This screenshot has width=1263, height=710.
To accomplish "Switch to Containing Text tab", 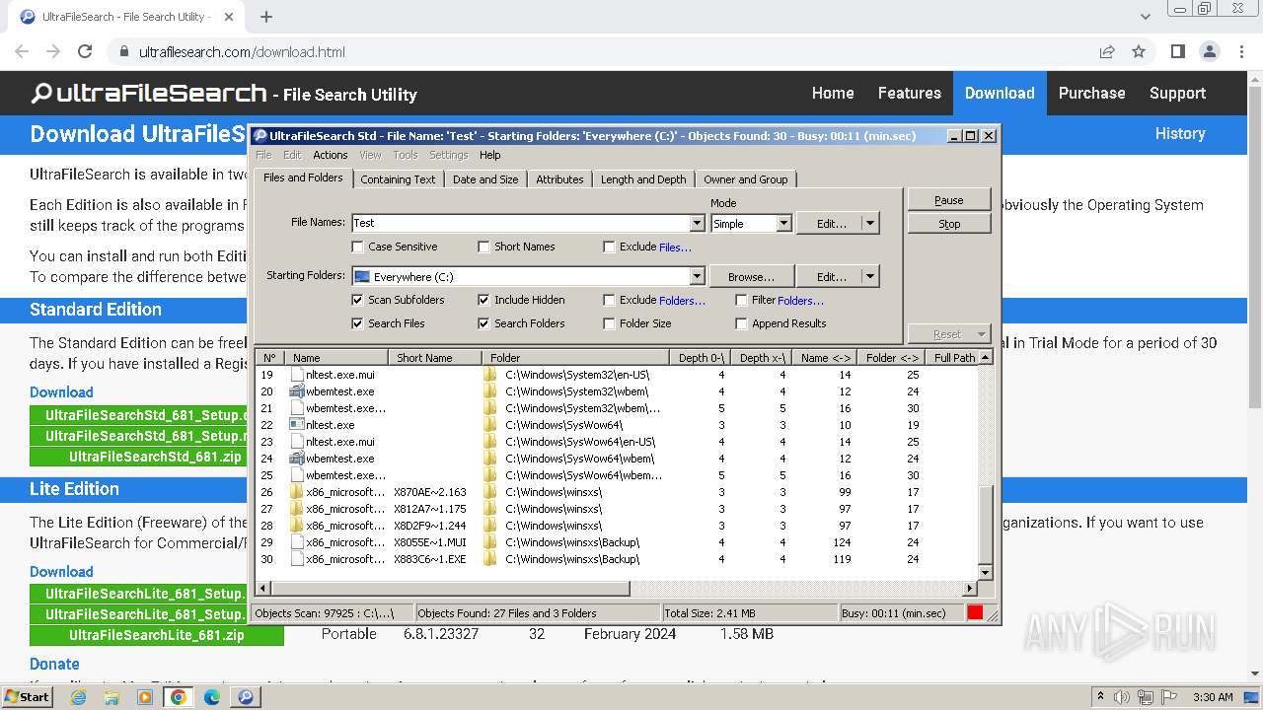I will tap(398, 179).
